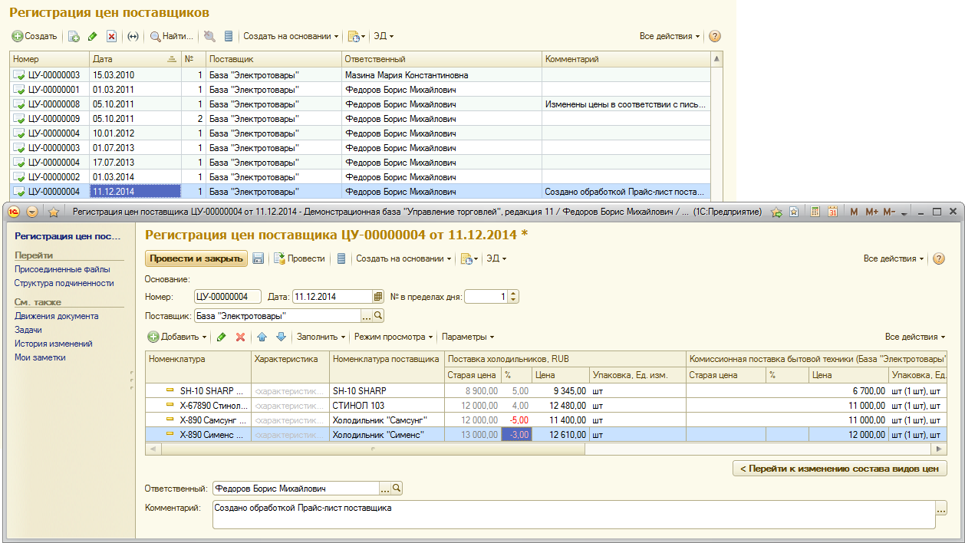Click the save diskette icon in document form

259,258
